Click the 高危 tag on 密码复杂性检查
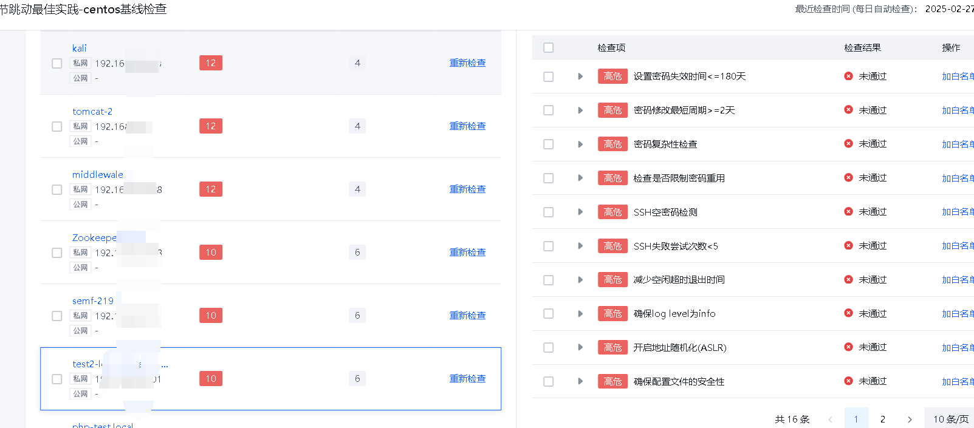This screenshot has width=974, height=428. pyautogui.click(x=612, y=144)
